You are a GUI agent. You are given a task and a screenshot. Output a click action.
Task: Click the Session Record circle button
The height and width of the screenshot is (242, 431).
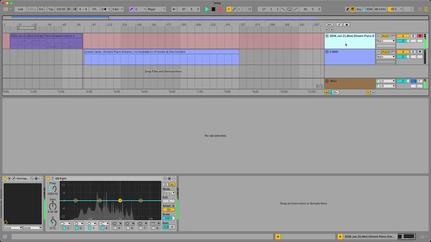click(x=250, y=9)
